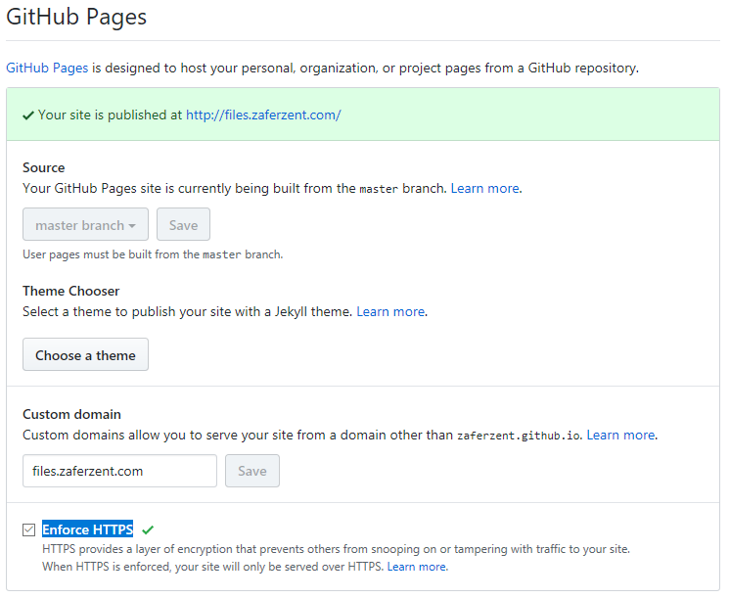Image resolution: width=730 pixels, height=598 pixels.
Task: Click the Custom domain section heading
Action: coord(71,415)
